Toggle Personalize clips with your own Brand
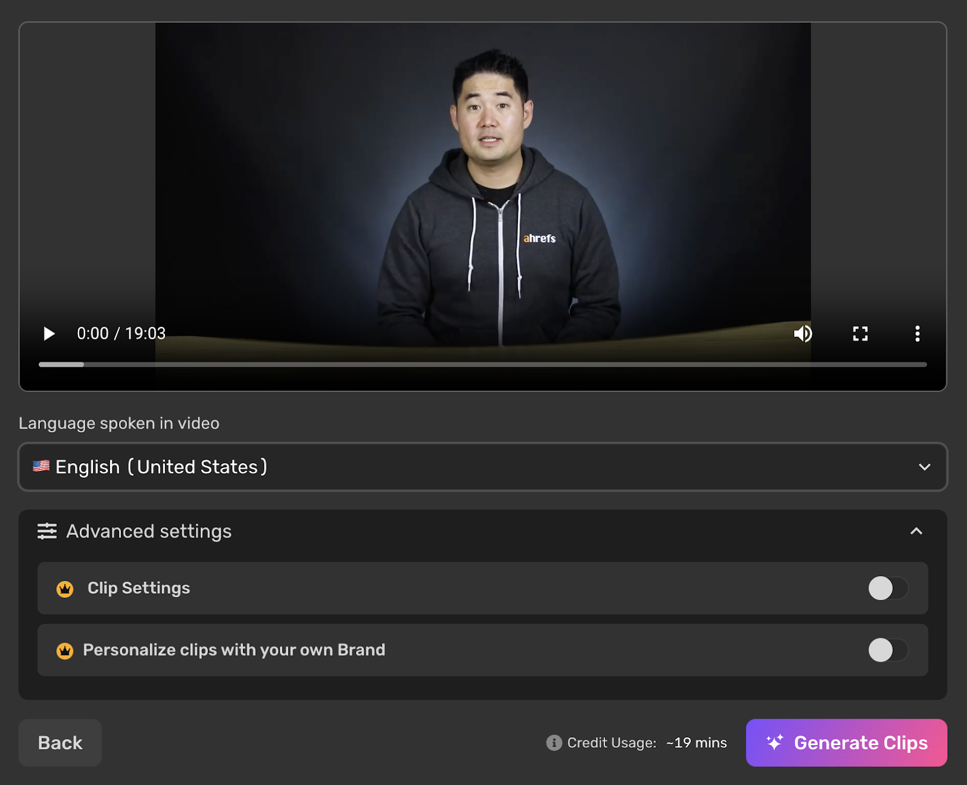Screen dimensions: 967x785 pyautogui.click(x=888, y=650)
